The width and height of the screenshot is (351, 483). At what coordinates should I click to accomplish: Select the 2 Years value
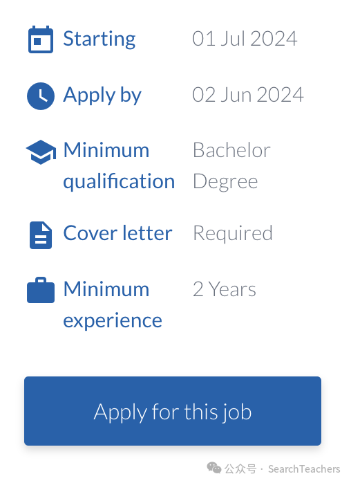(x=225, y=289)
